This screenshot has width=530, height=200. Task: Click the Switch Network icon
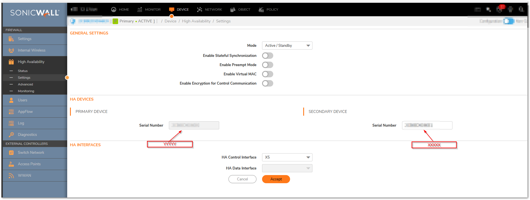(x=11, y=153)
